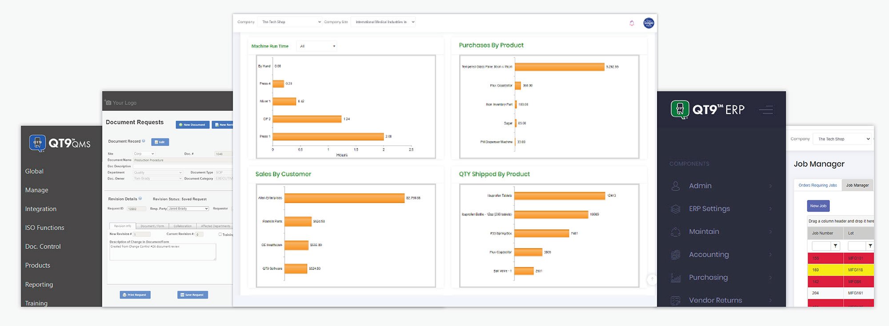Click the scroll-to-top arrow on dashboard
Image resolution: width=889 pixels, height=326 pixels.
tap(652, 279)
